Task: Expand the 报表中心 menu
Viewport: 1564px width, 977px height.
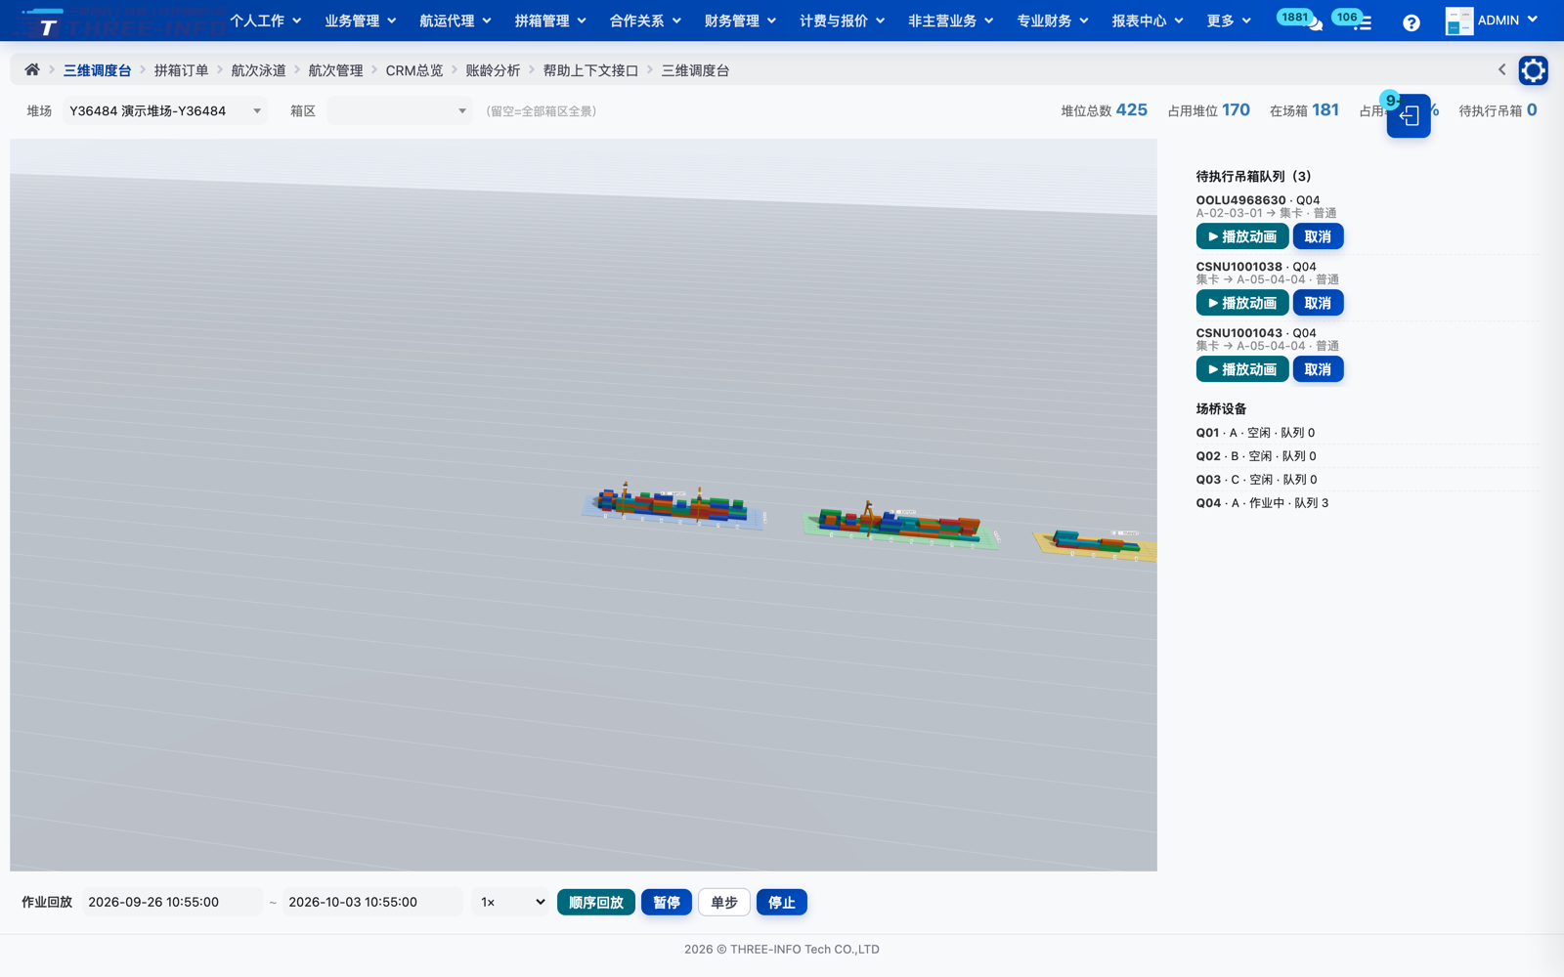Action: pos(1148,21)
